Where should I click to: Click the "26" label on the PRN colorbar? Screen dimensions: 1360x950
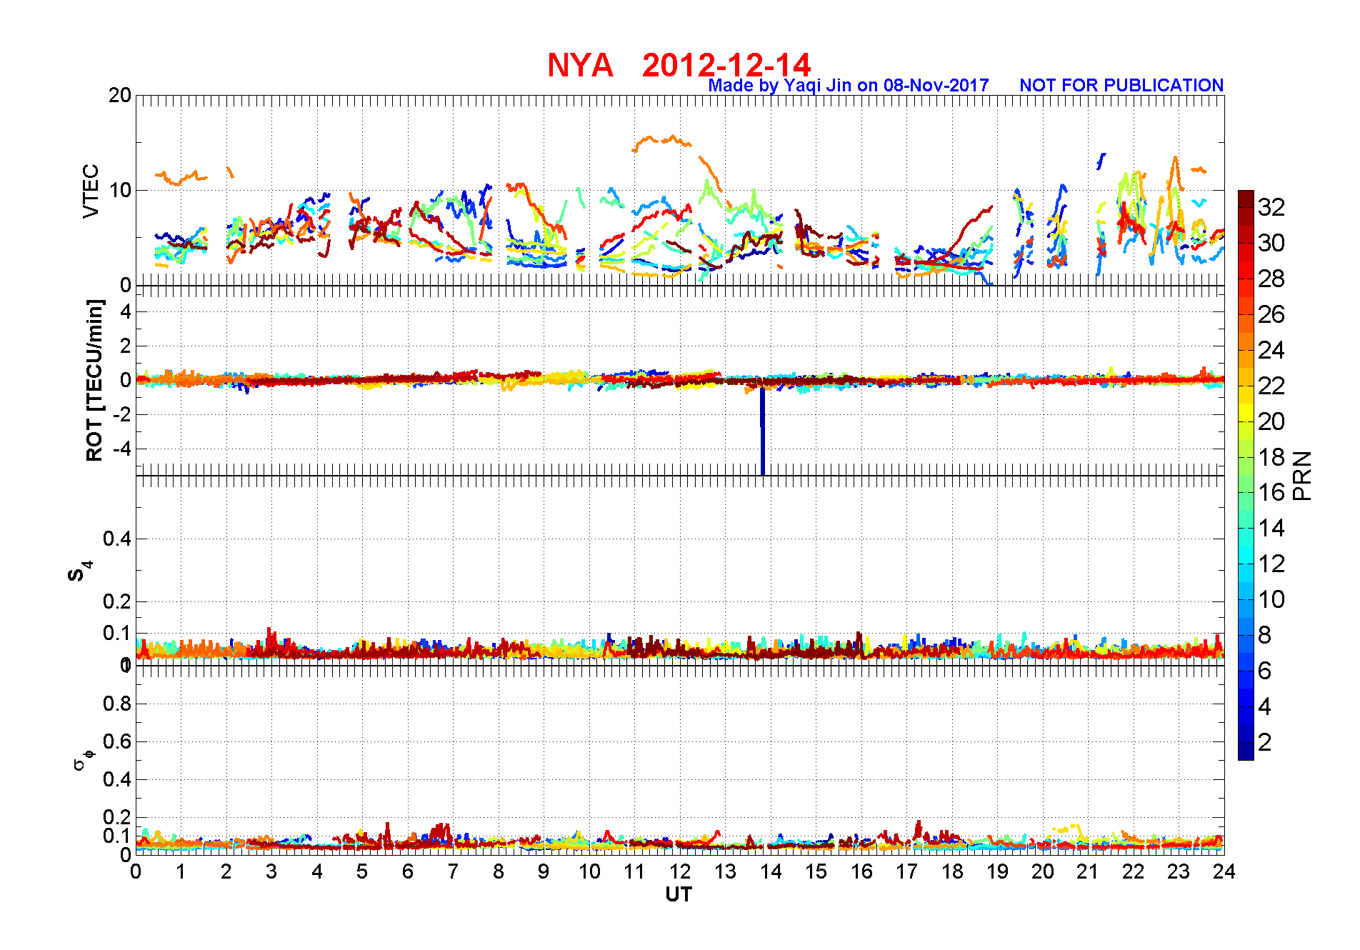pos(1271,314)
